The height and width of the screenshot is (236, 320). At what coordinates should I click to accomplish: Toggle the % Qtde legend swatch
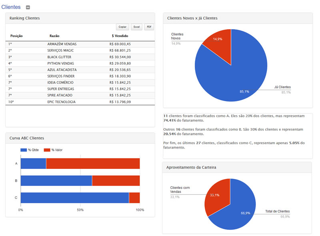coord(23,150)
